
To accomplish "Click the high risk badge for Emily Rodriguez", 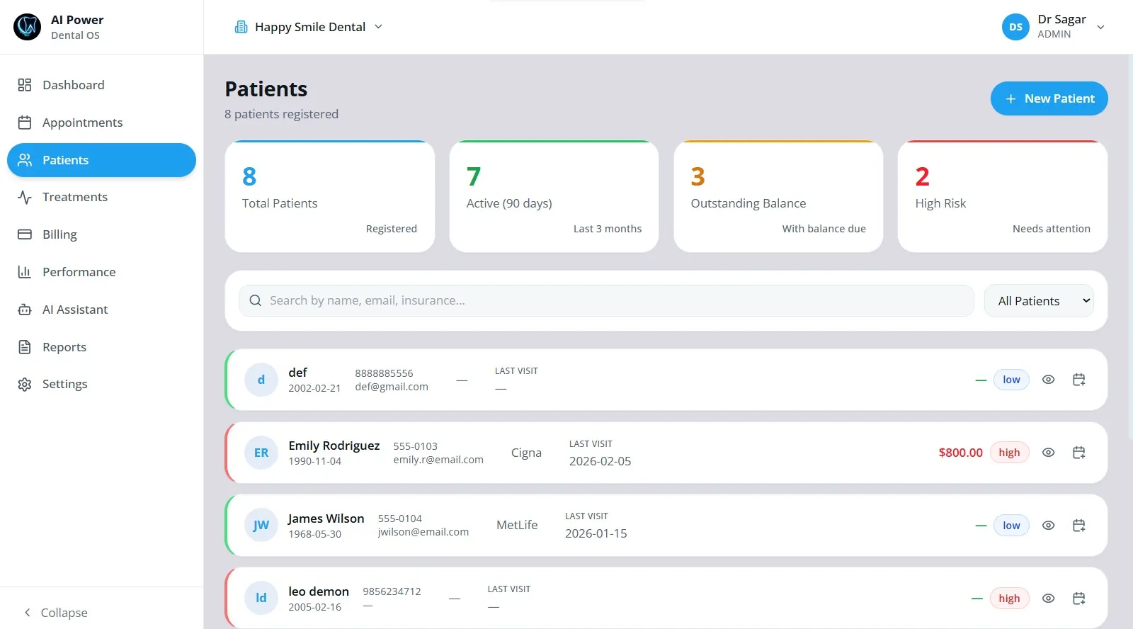I will [x=1009, y=453].
